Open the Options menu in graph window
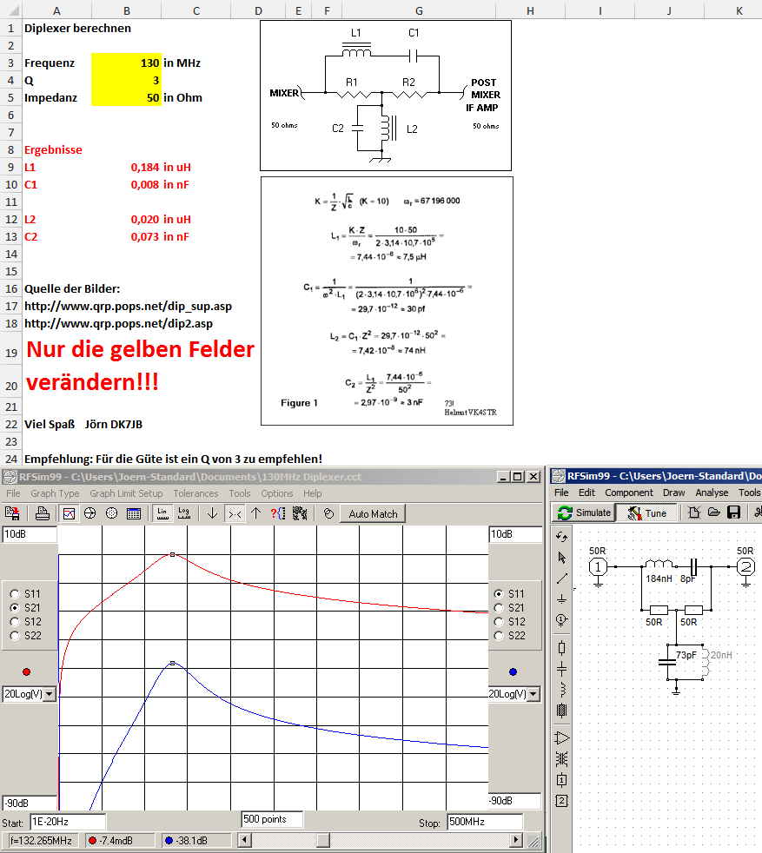 pyautogui.click(x=276, y=493)
